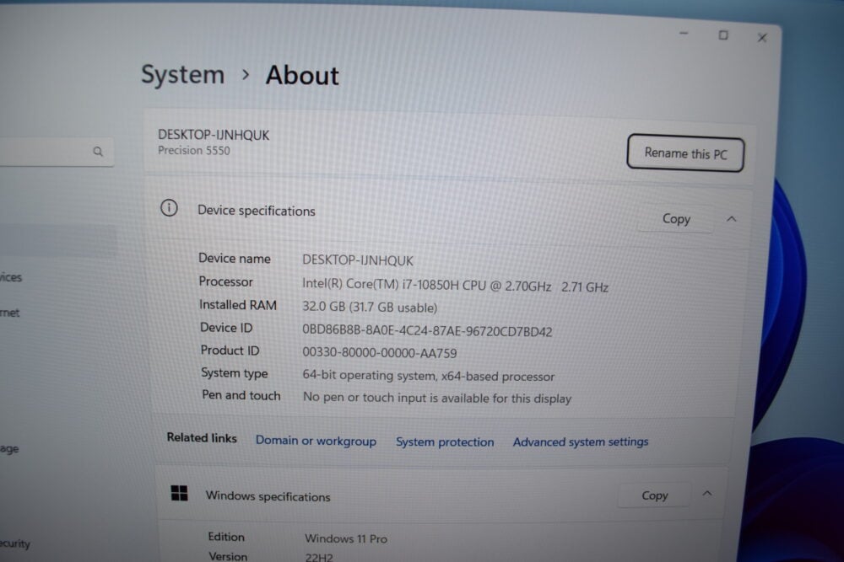Click the Device specifications heading
844x562 pixels.
click(257, 211)
